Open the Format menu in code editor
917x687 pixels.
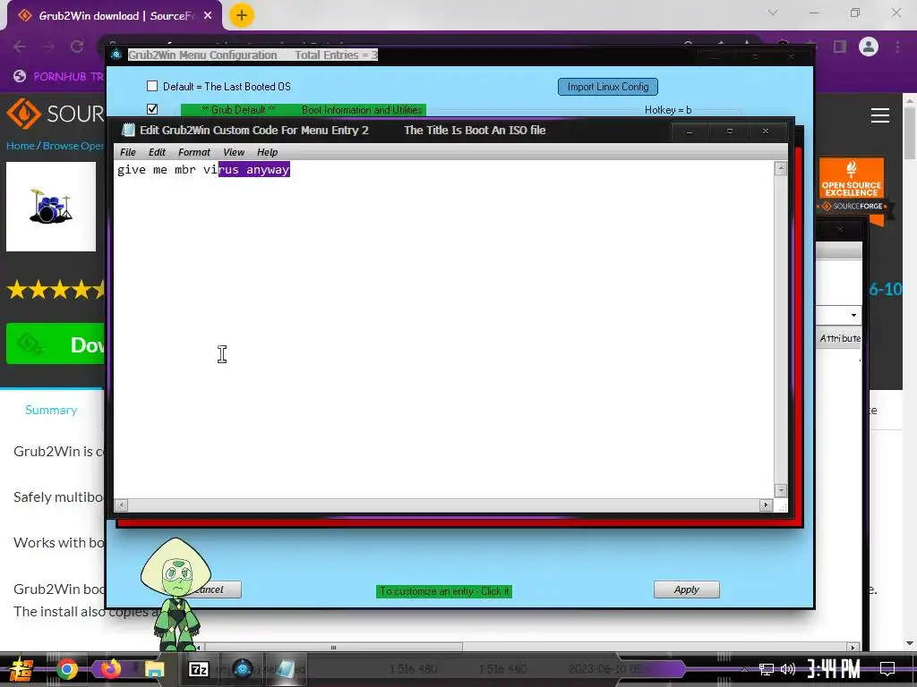194,152
